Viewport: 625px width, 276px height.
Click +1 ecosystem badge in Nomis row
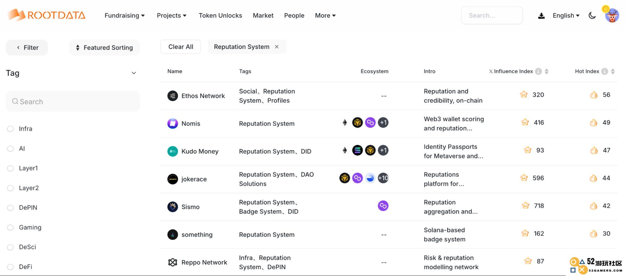(383, 123)
